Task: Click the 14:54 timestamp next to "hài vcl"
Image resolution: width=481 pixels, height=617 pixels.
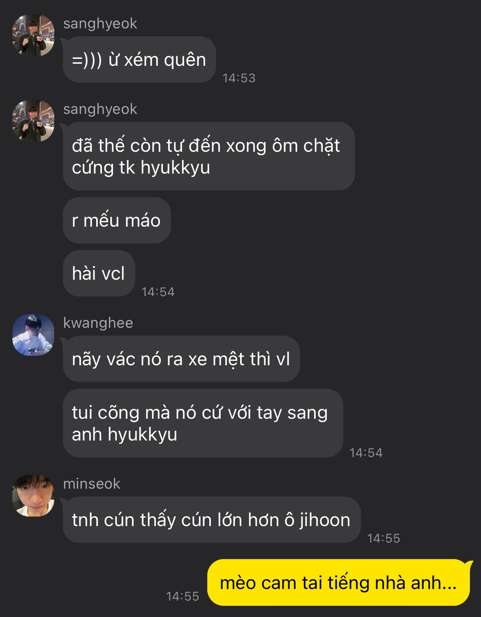Action: pyautogui.click(x=158, y=292)
